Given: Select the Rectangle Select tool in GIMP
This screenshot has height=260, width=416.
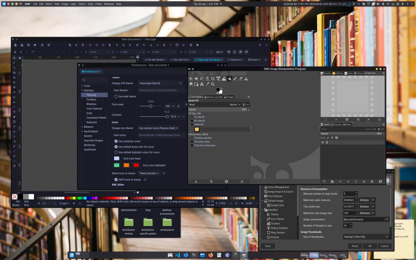Looking at the screenshot, I should [196, 79].
